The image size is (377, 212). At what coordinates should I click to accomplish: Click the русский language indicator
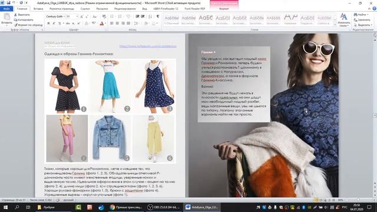[x=68, y=200]
